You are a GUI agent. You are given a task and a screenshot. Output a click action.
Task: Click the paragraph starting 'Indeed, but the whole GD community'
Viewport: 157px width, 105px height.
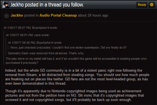[x=77, y=77]
